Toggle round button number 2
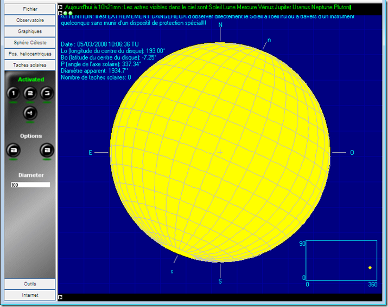The width and height of the screenshot is (388, 307). pyautogui.click(x=30, y=93)
